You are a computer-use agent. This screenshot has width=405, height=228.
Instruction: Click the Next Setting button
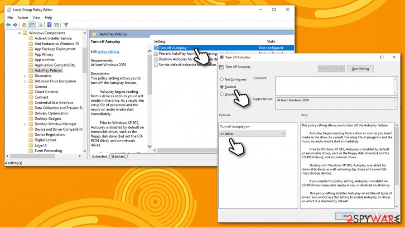point(360,69)
